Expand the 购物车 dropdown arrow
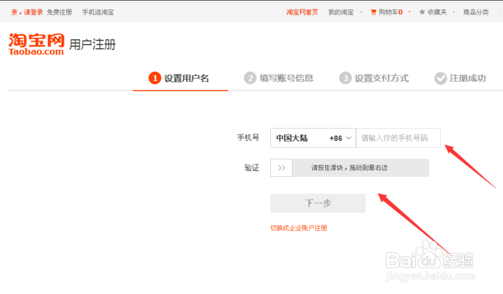503x294 pixels. click(x=409, y=12)
